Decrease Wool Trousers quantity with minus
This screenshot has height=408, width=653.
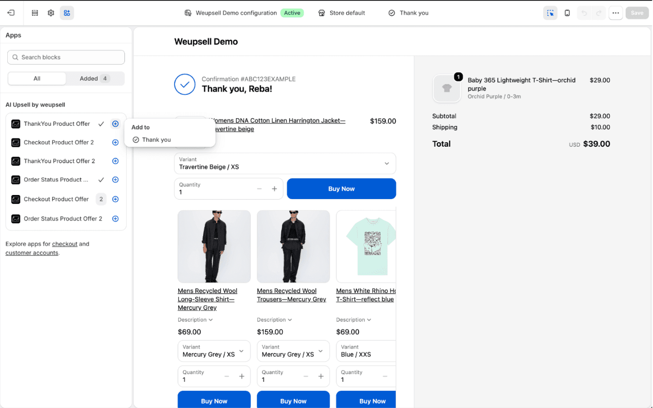click(306, 376)
